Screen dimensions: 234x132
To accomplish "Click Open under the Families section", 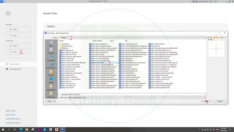I will tap(19, 46).
